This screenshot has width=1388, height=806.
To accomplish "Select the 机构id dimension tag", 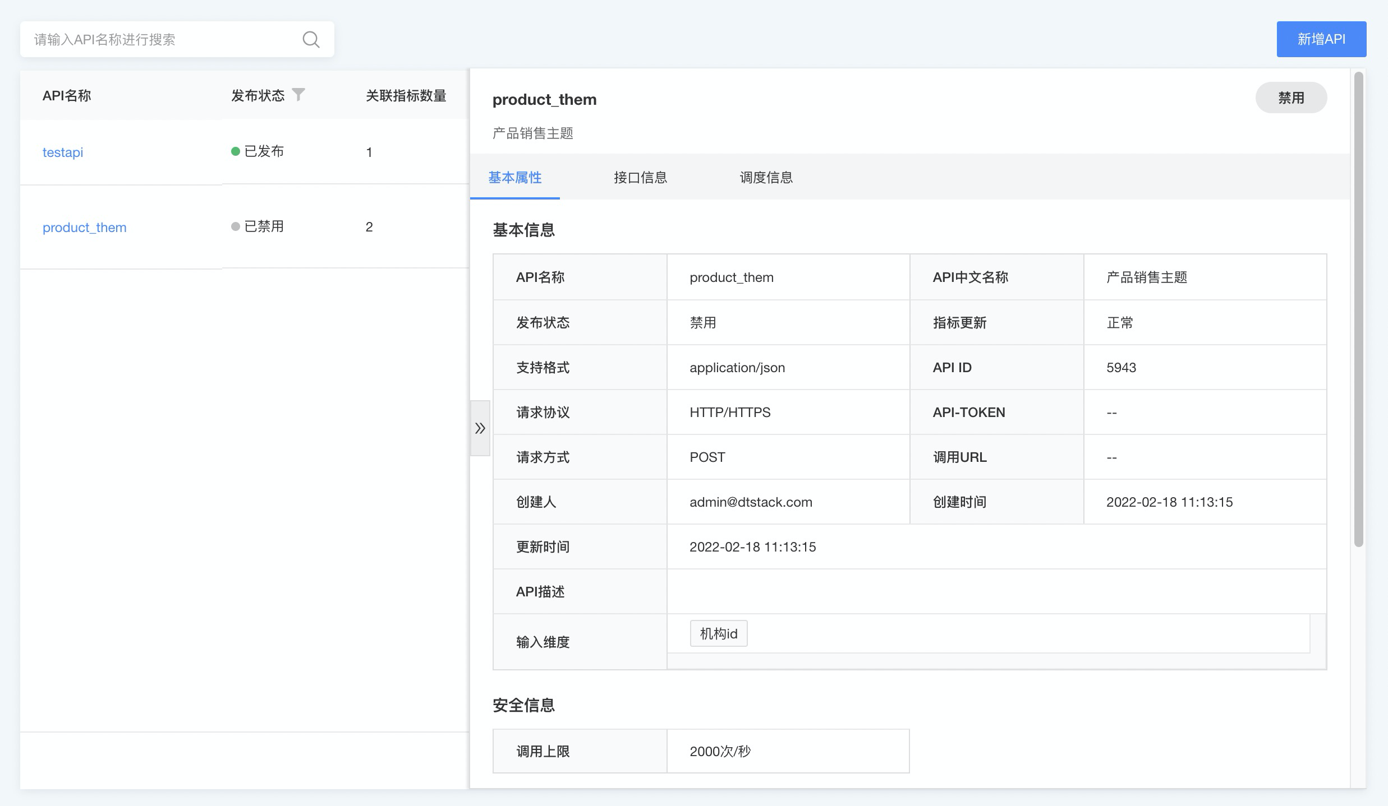I will click(719, 633).
